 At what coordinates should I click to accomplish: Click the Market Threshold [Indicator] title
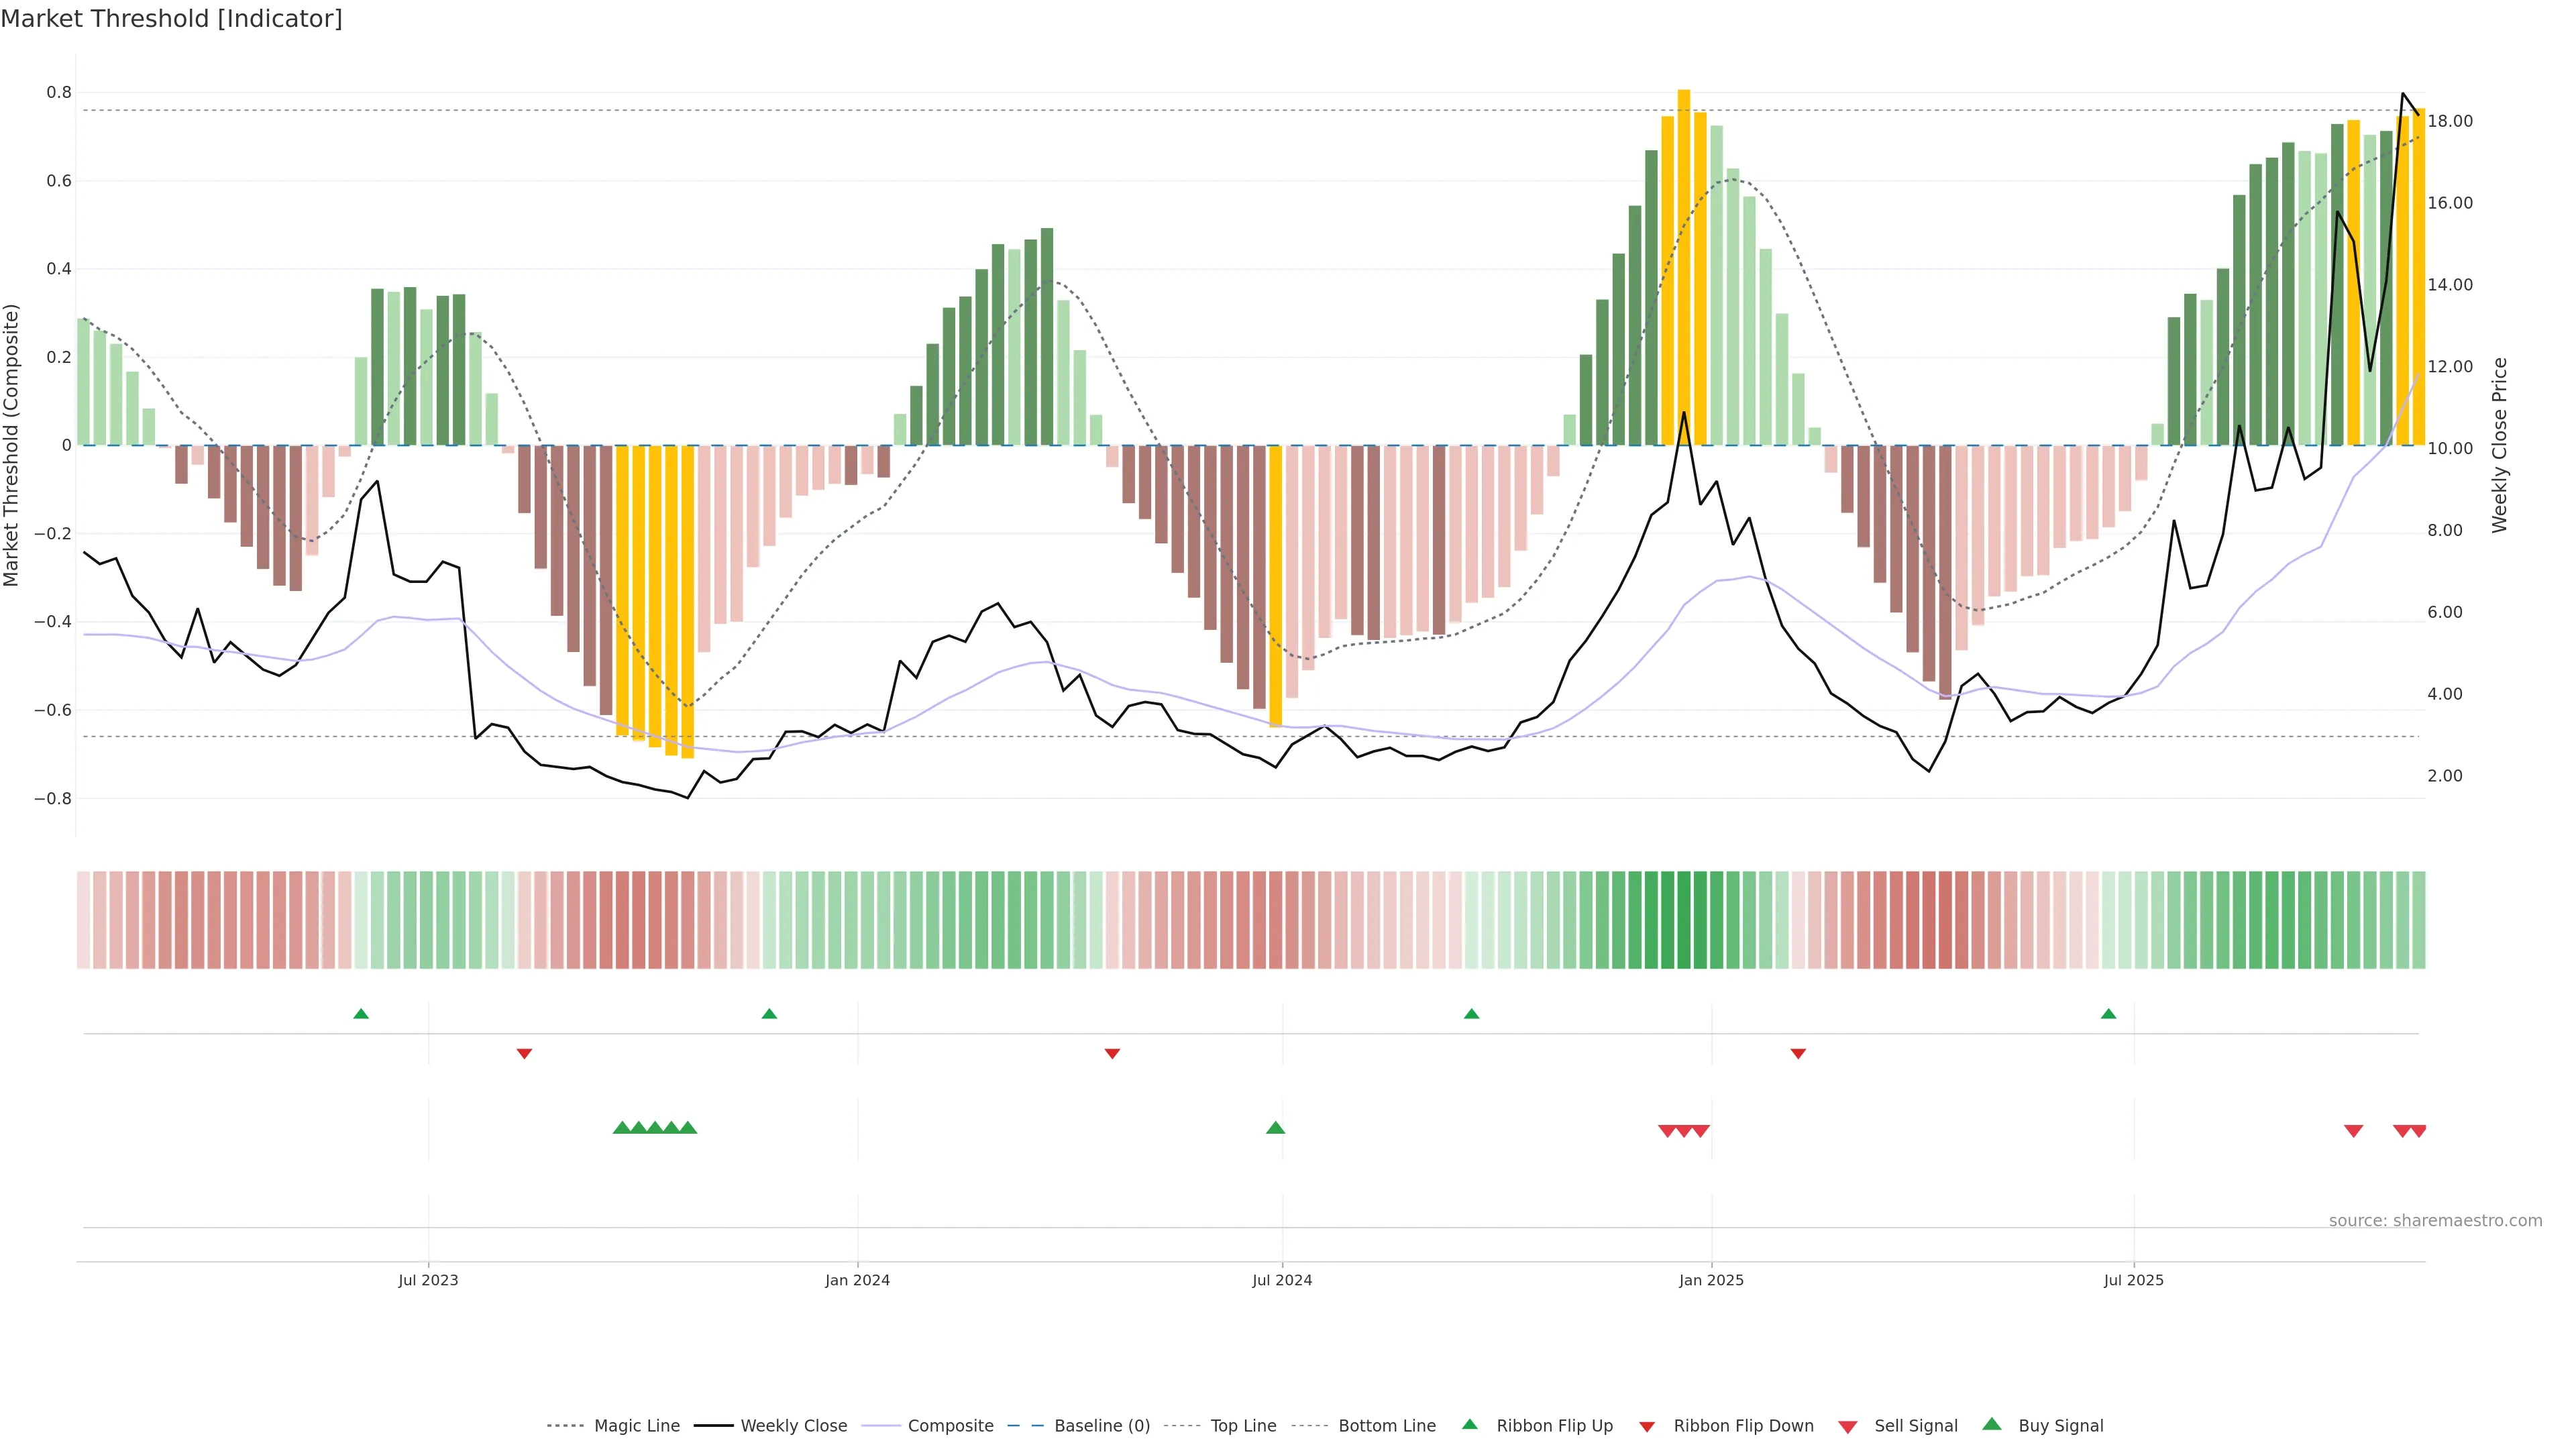pos(171,19)
